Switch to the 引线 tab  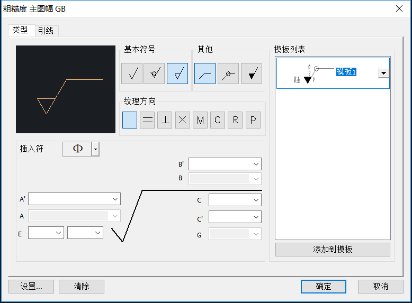[x=46, y=31]
